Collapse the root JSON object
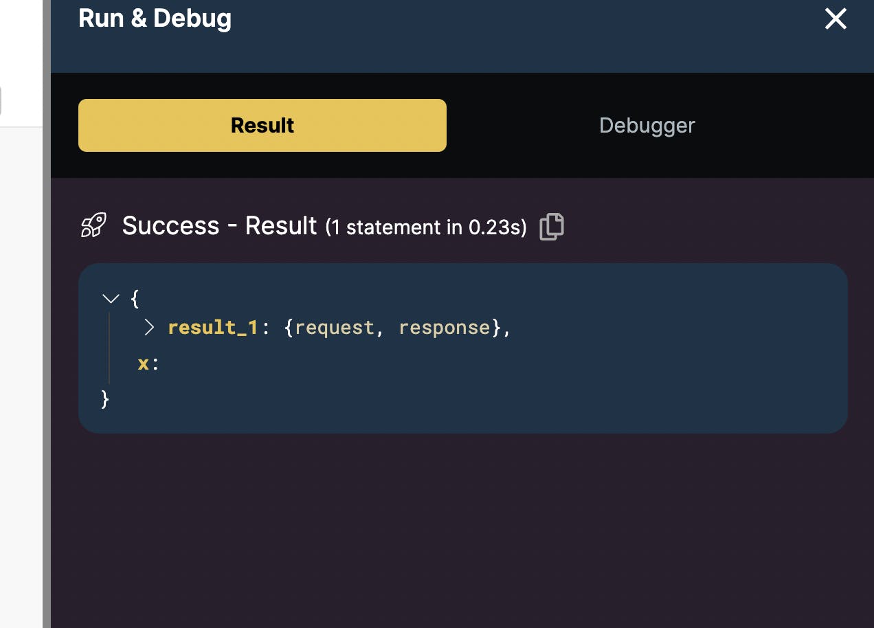The height and width of the screenshot is (628, 874). [111, 299]
